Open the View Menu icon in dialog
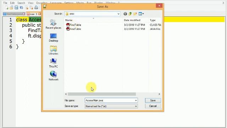The height and width of the screenshot is (128, 227). 141,14
